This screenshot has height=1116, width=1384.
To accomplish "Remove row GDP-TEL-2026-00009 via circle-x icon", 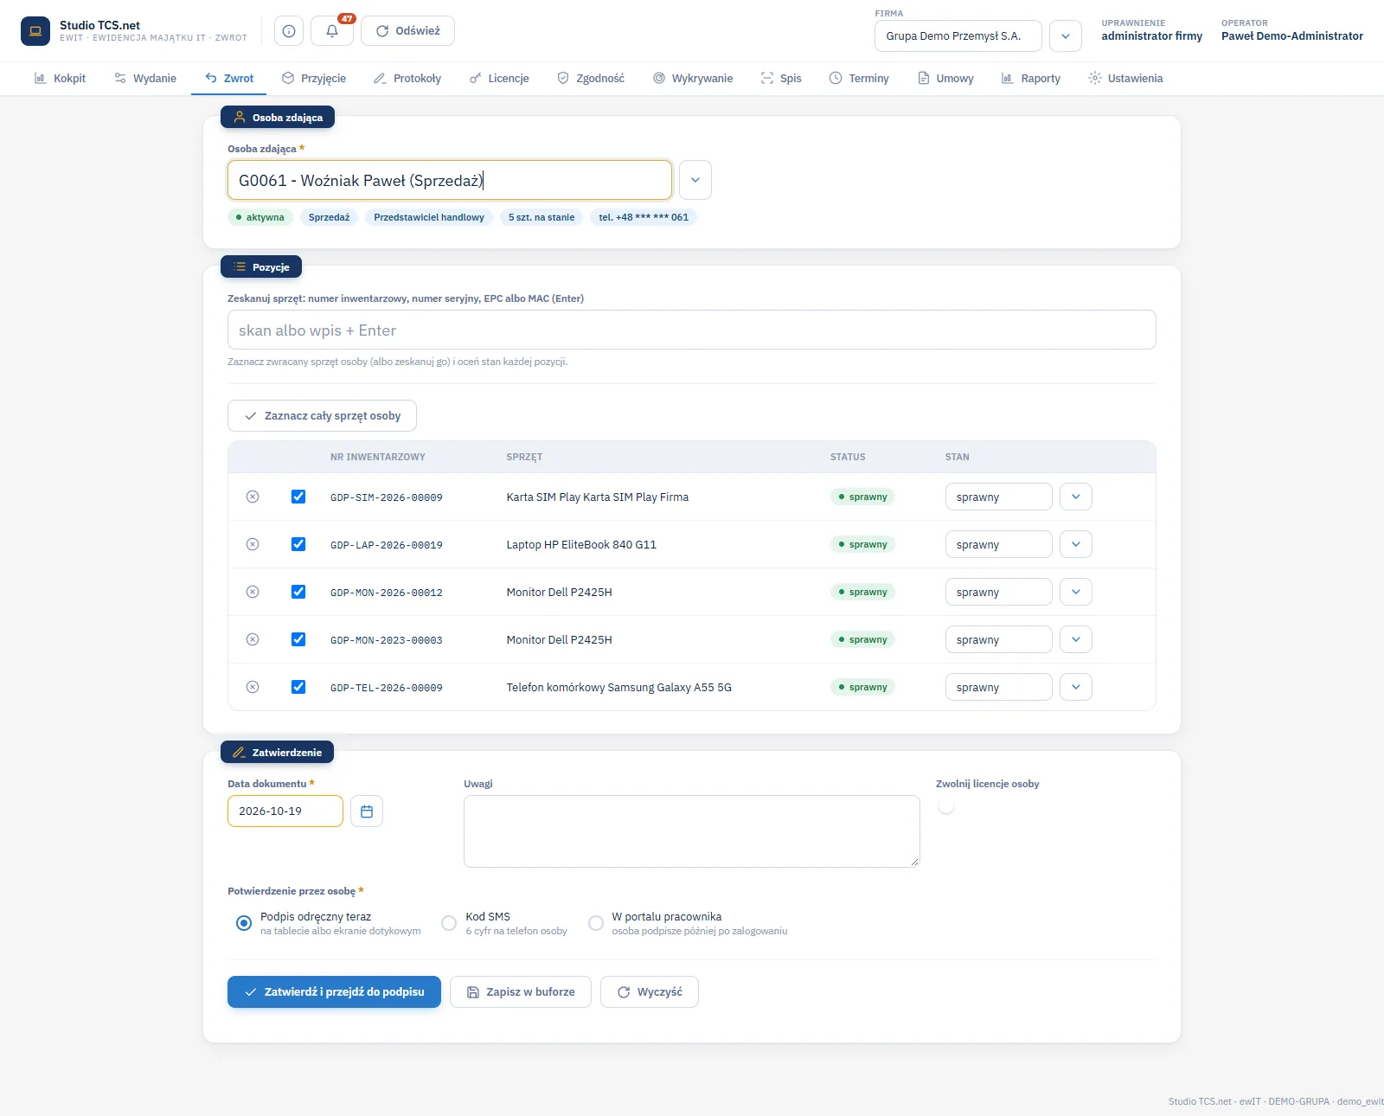I will (253, 687).
